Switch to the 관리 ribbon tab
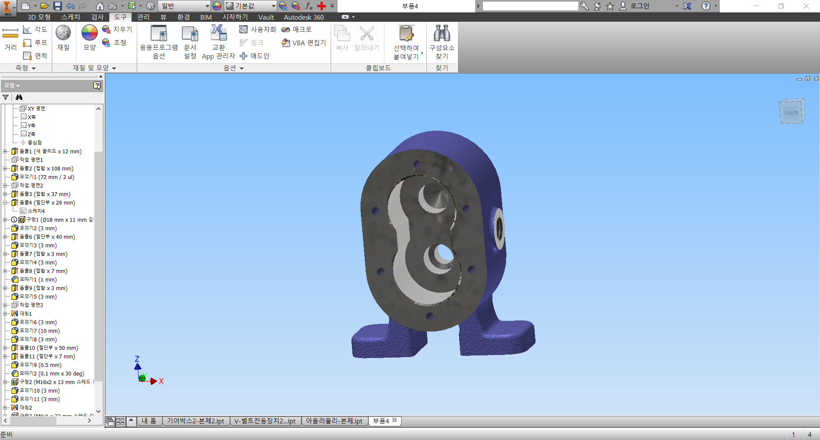The height and width of the screenshot is (440, 820). [x=143, y=17]
